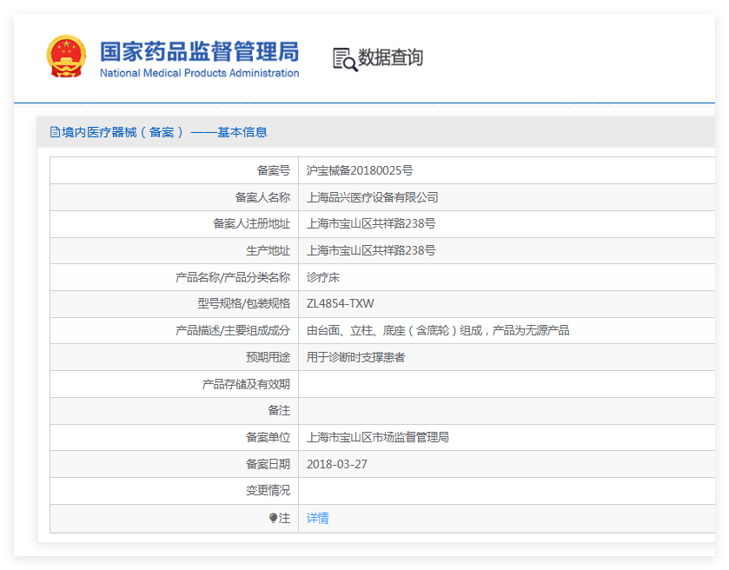
Task: Click the value 用于诊断时支撑患者
Action: pos(355,357)
